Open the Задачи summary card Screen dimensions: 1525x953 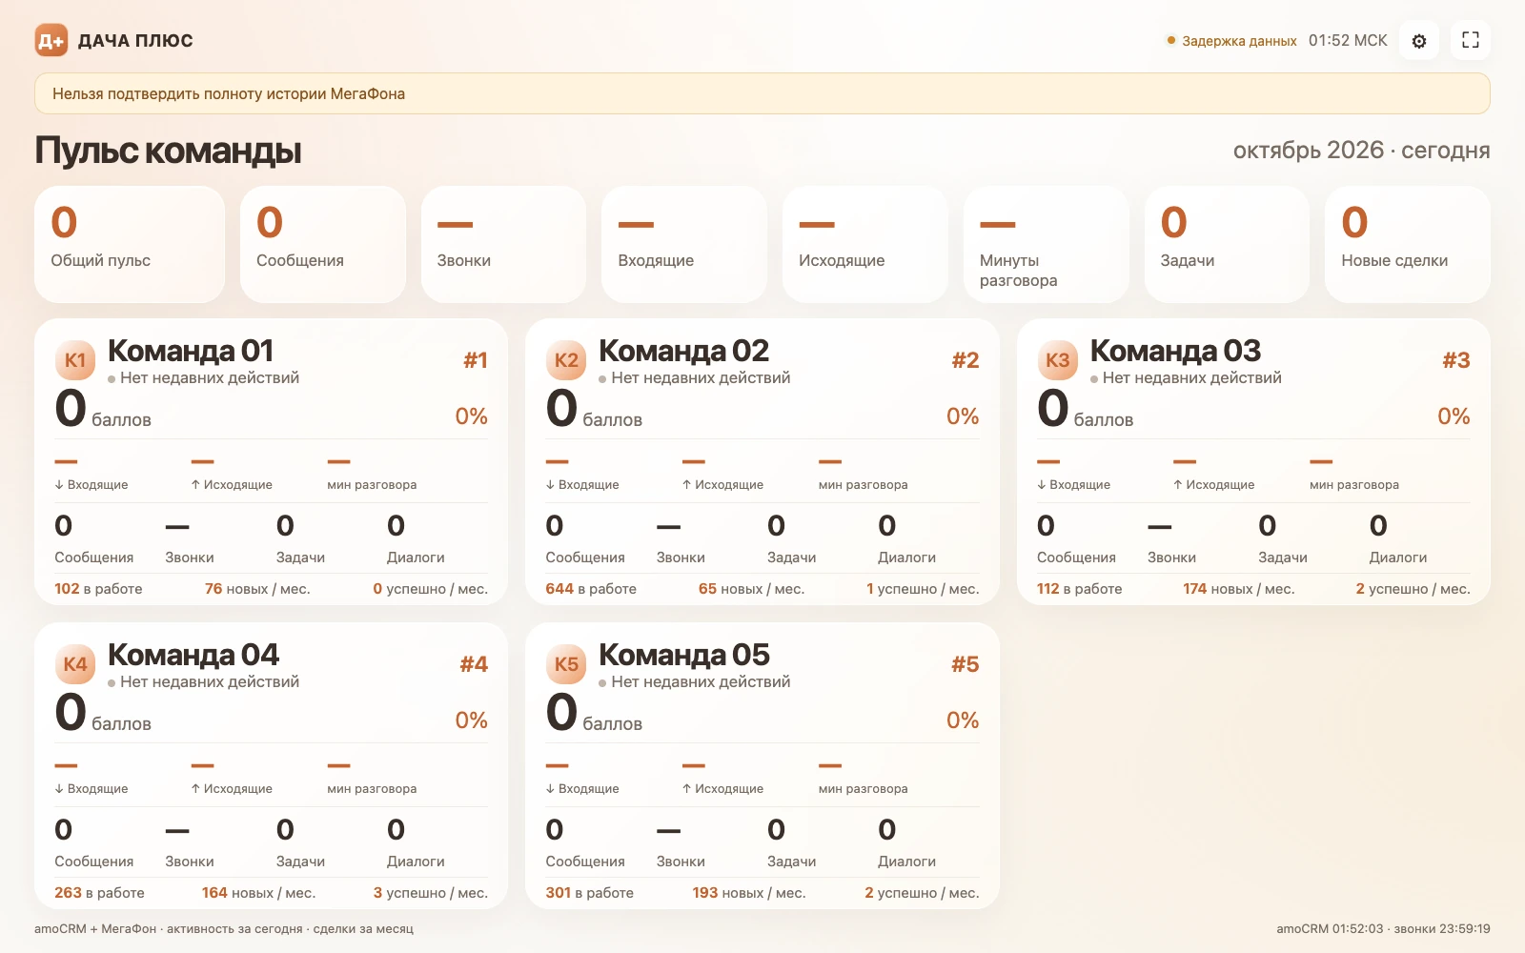pos(1227,244)
